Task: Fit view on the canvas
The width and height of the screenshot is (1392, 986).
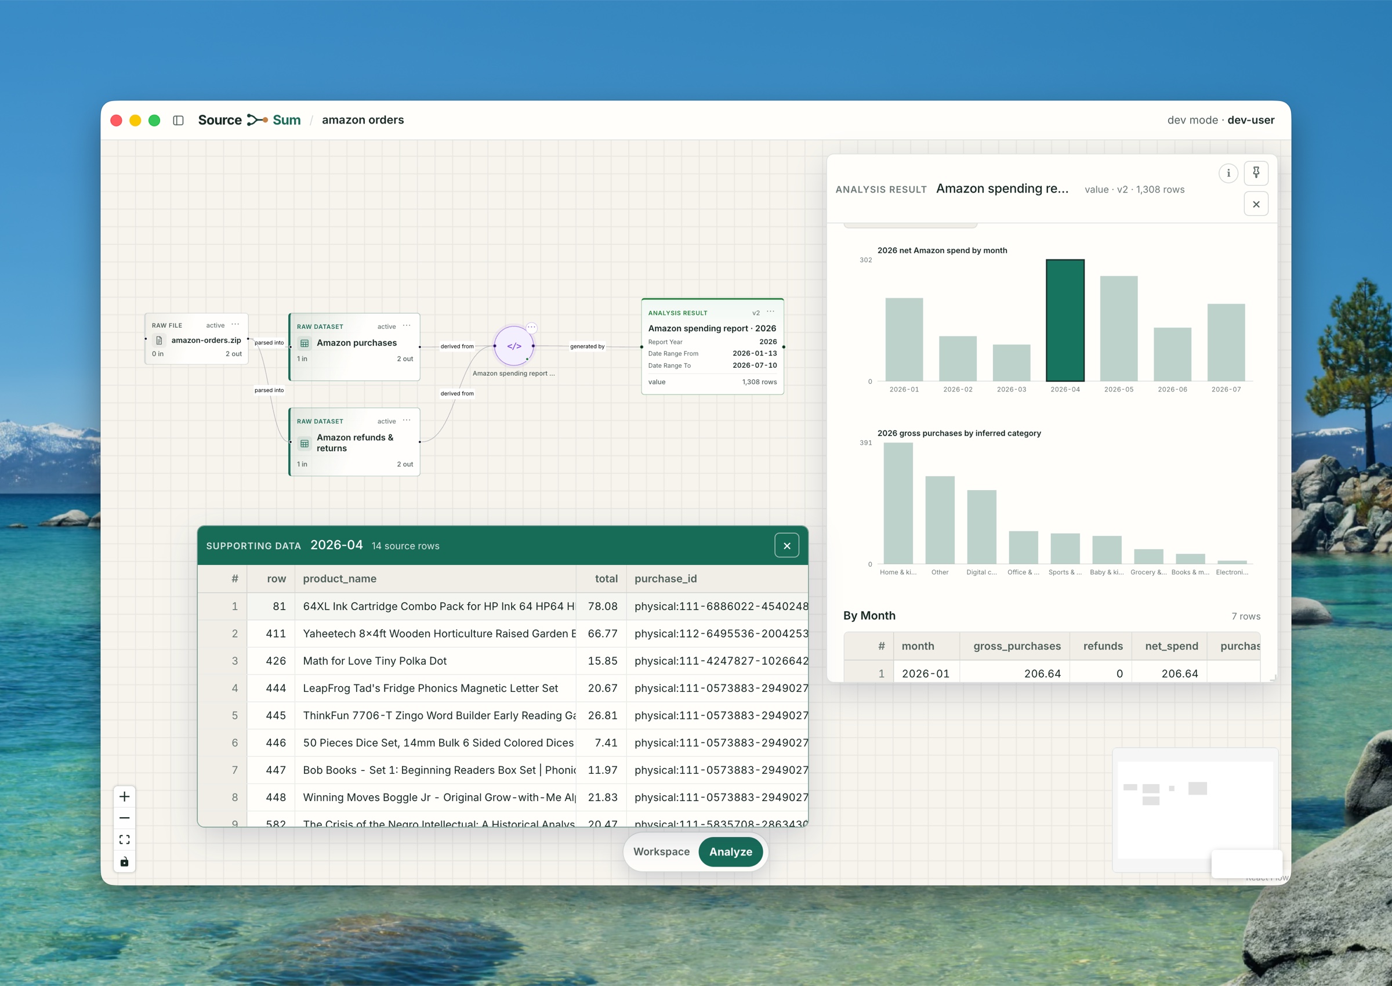Action: 125,840
